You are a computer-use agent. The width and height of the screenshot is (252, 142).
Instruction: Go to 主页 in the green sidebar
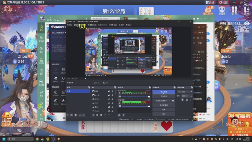41,28
